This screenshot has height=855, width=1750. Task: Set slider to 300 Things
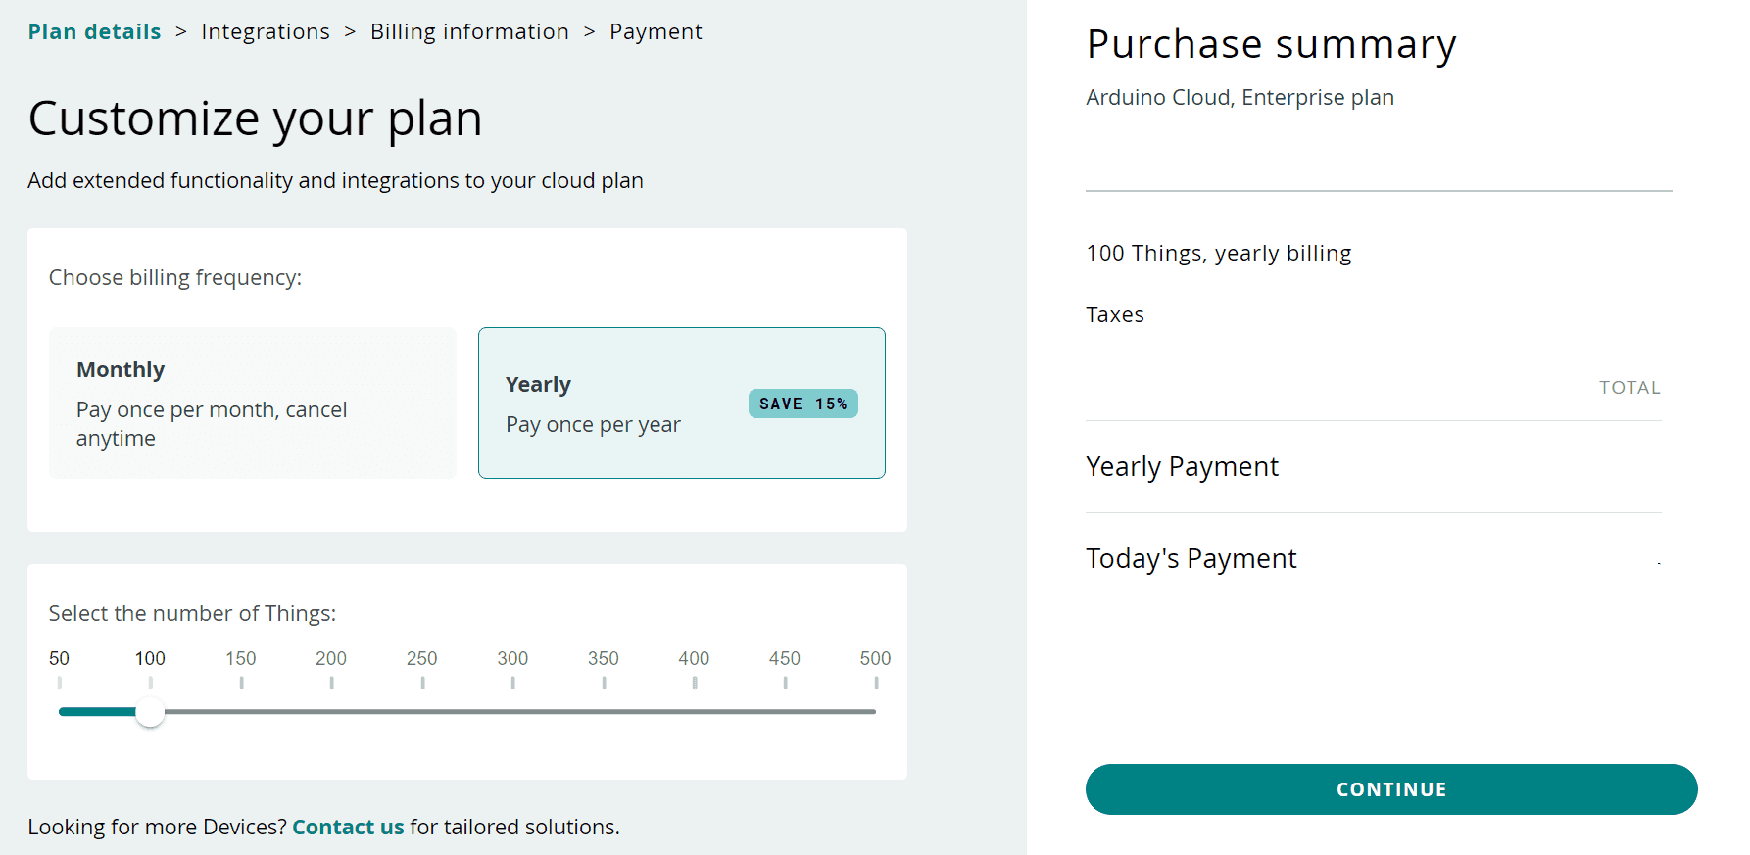pyautogui.click(x=512, y=712)
